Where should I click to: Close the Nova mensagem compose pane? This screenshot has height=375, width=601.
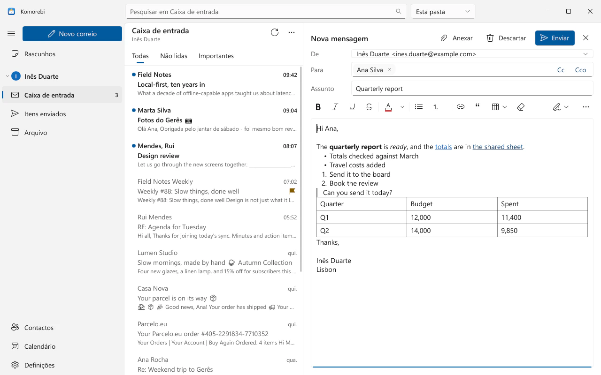pyautogui.click(x=586, y=38)
